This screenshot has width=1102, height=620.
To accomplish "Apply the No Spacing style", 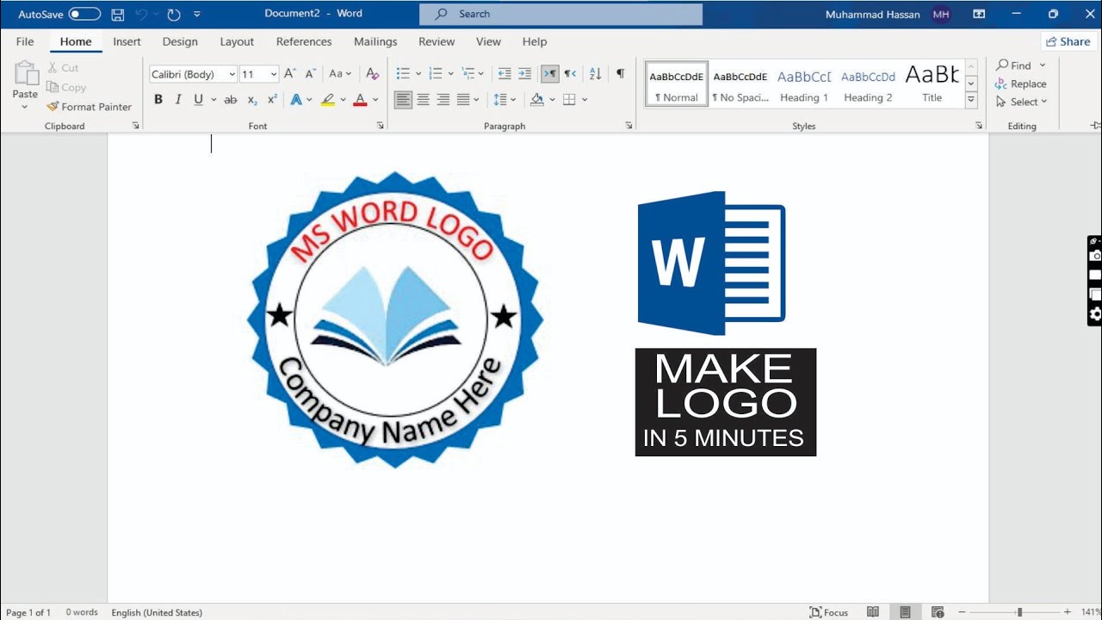I will (740, 84).
